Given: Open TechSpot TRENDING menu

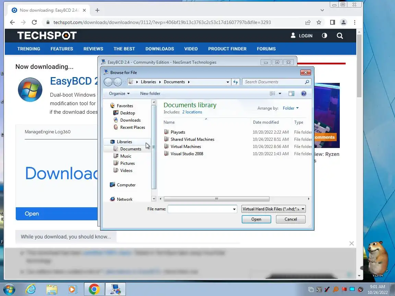Looking at the screenshot, I should click(x=29, y=49).
